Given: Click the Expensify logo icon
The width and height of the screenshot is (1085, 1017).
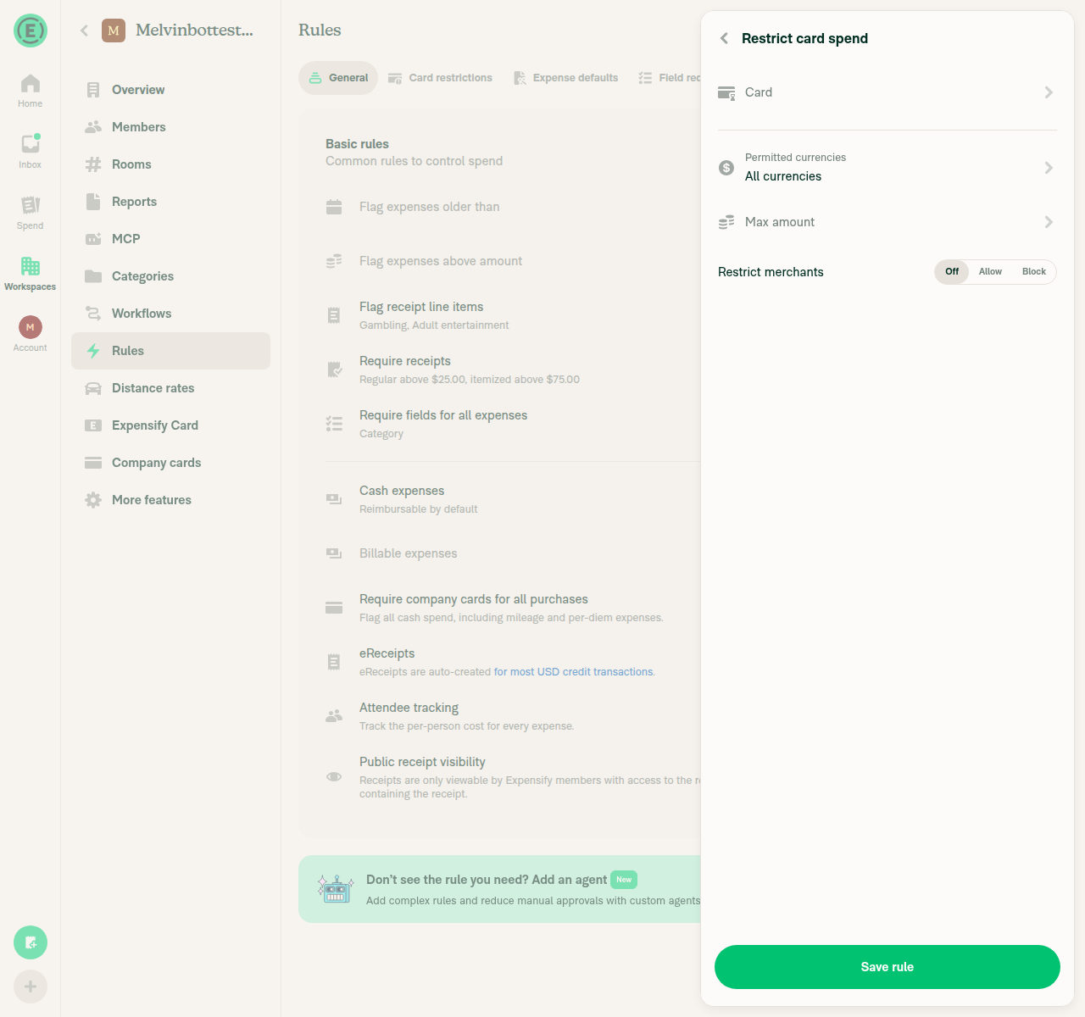Looking at the screenshot, I should pos(31,31).
